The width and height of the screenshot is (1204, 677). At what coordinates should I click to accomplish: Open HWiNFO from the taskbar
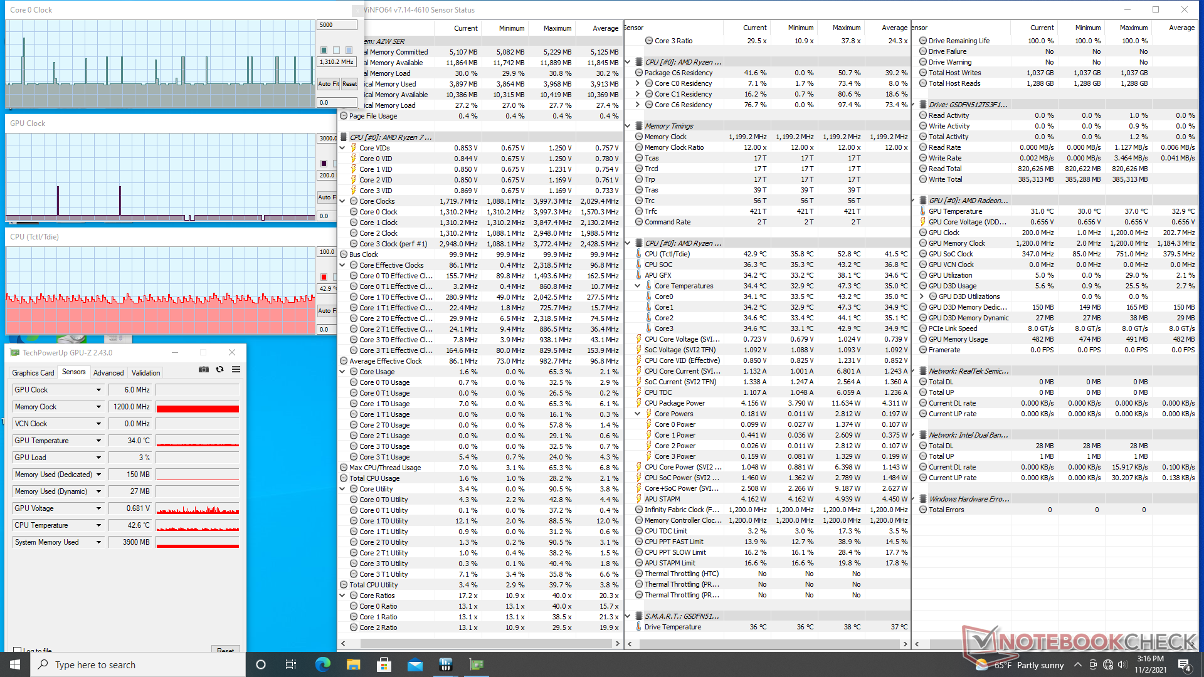point(445,664)
